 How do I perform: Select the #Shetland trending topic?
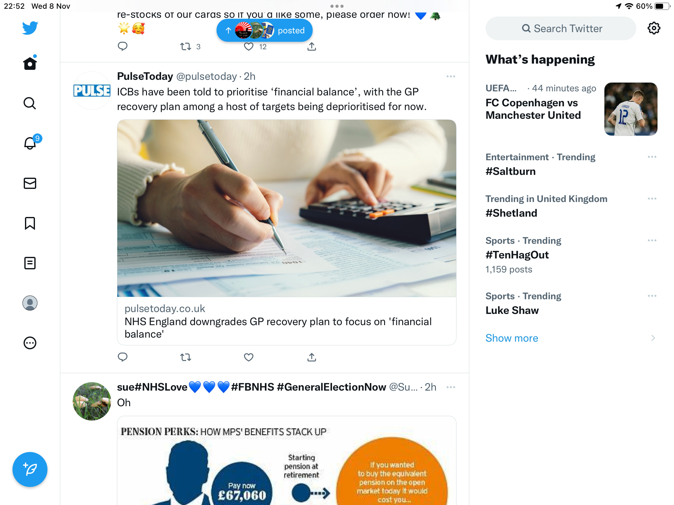point(571,206)
